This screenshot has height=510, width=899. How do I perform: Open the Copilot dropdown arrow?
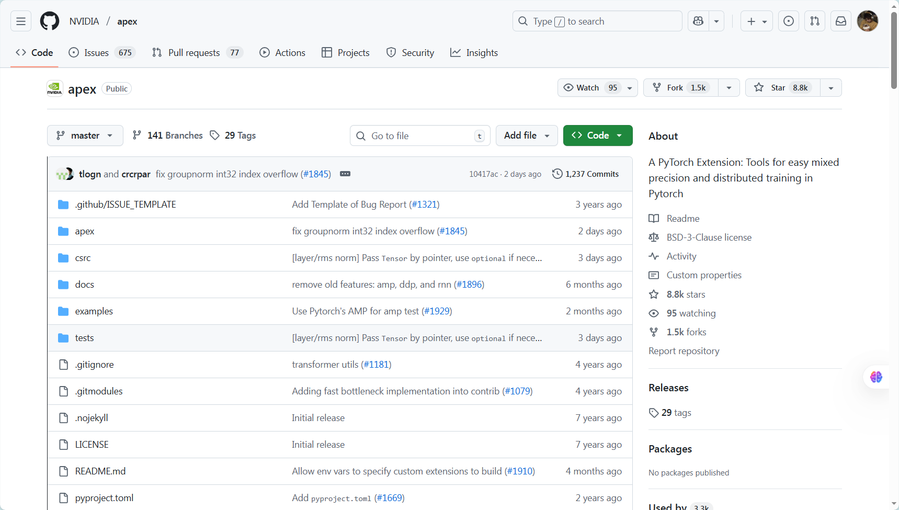coord(716,21)
